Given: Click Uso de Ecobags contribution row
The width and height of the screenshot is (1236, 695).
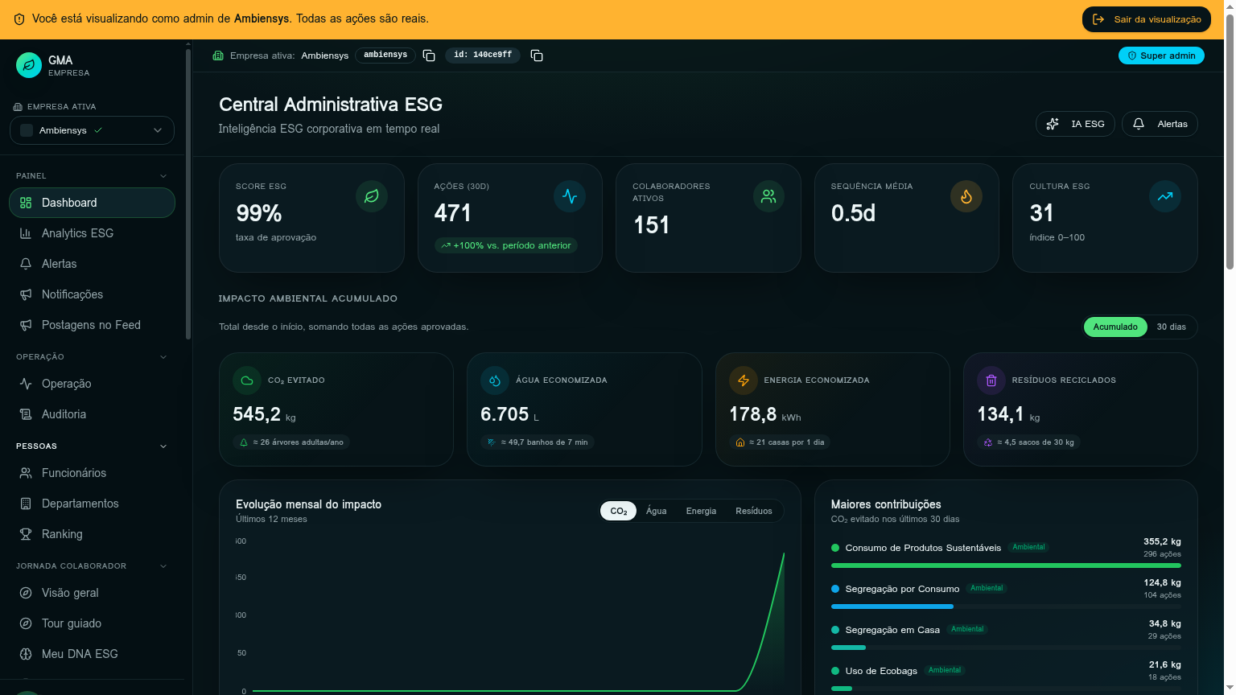Looking at the screenshot, I should [1006, 676].
